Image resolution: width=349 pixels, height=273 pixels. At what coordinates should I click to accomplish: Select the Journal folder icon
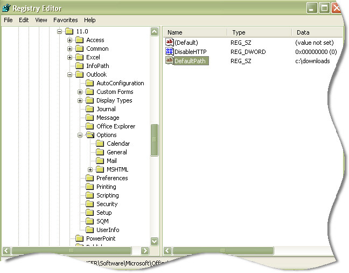[x=90, y=109]
